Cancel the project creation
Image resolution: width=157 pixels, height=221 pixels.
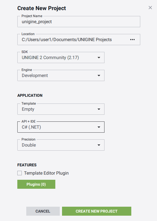click(43, 211)
